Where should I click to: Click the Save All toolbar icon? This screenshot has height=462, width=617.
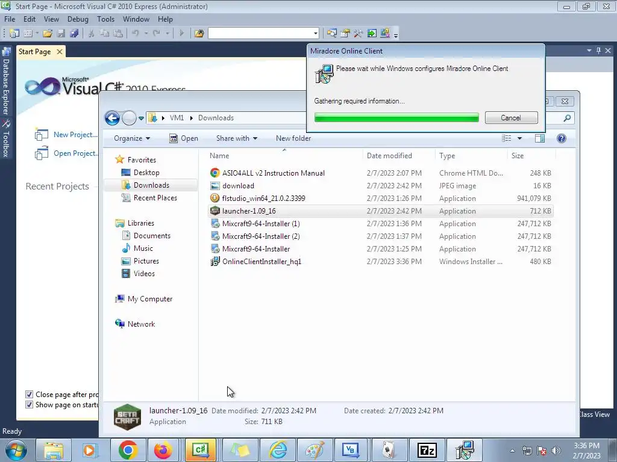point(74,34)
